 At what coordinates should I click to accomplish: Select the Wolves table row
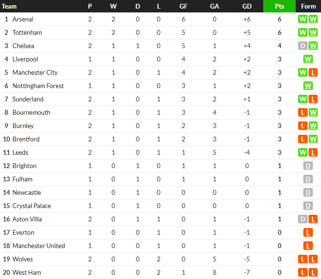click(x=160, y=259)
